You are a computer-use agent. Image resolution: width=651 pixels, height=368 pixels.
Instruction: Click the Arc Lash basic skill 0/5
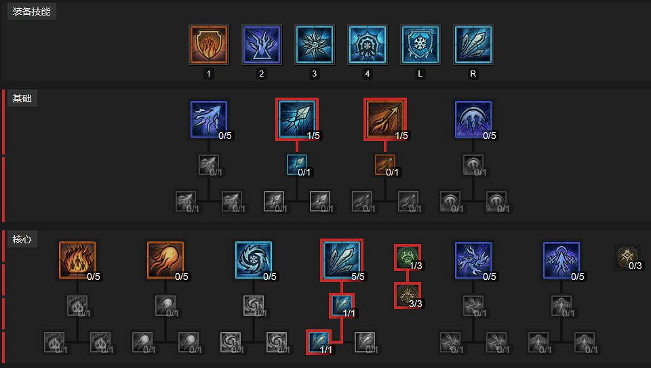click(x=473, y=119)
